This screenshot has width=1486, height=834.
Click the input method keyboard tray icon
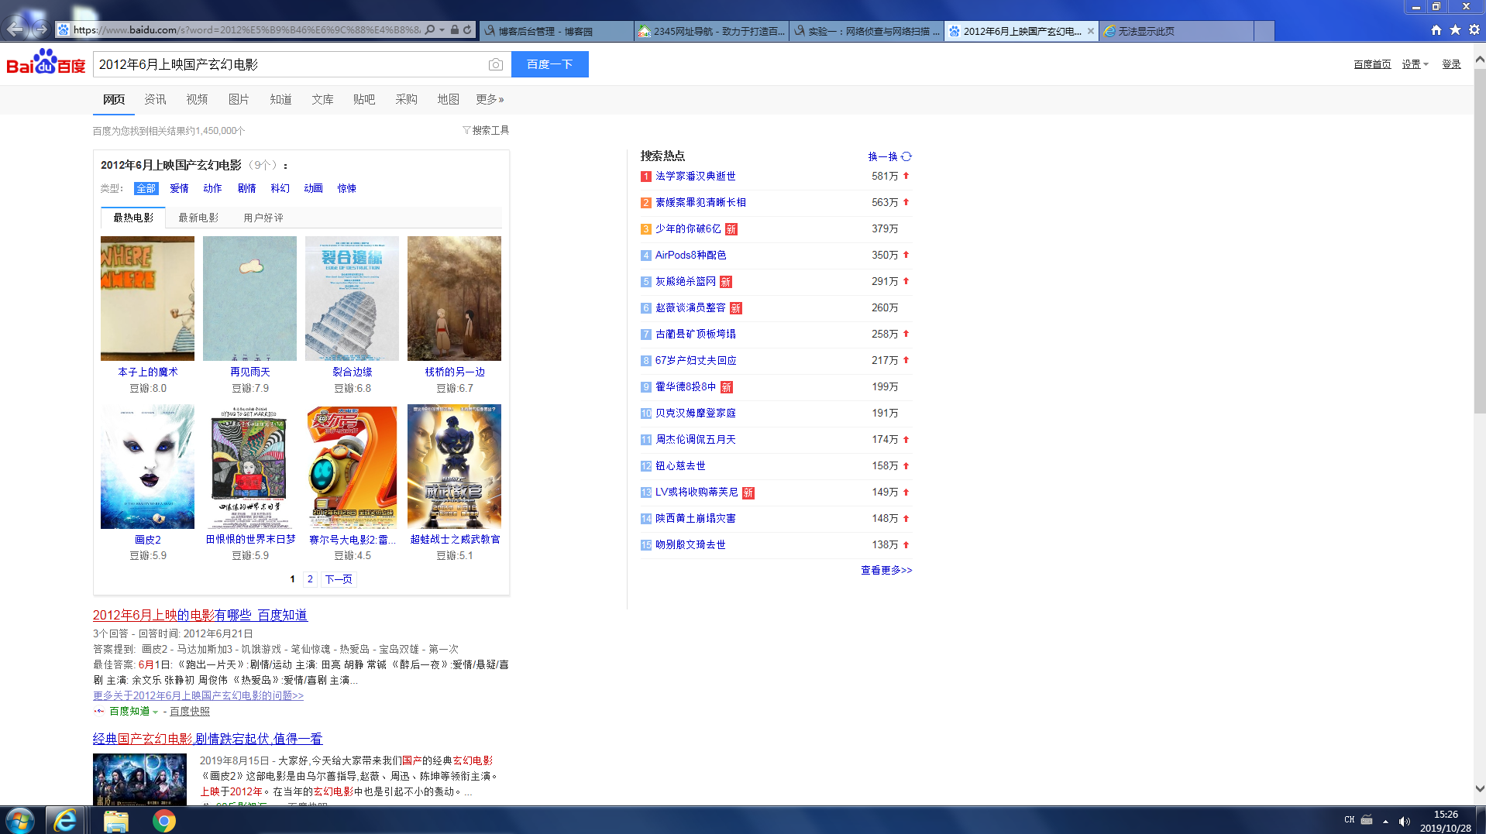(1367, 820)
